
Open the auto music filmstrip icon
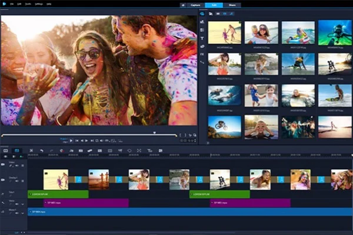point(81,150)
